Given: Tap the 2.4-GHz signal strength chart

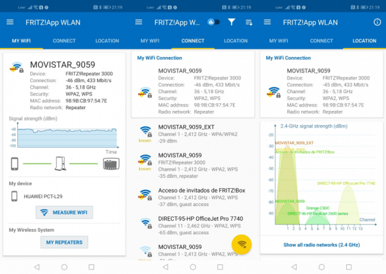Looking at the screenshot, I should click(322, 178).
